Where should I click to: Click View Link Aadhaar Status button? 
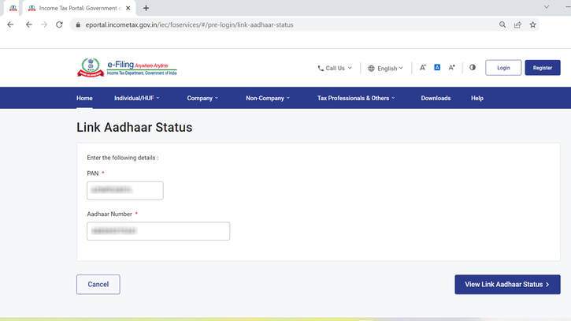click(x=507, y=285)
